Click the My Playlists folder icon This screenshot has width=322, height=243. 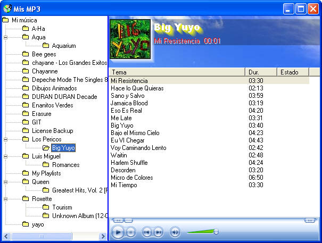[26, 173]
